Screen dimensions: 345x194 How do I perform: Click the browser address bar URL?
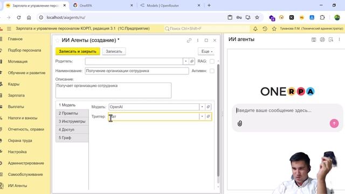[66, 17]
